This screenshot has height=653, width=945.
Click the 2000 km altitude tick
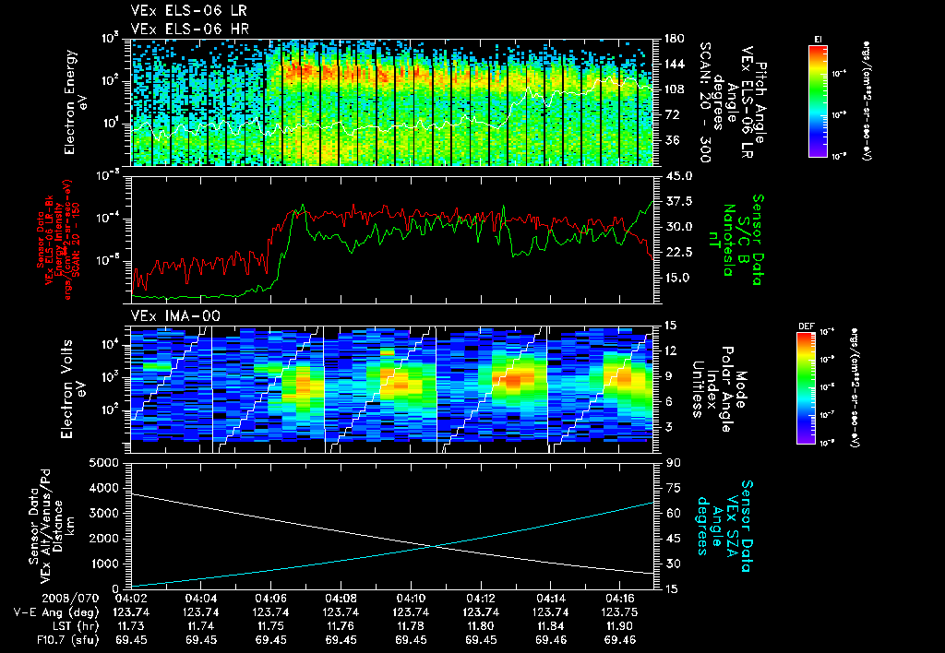103,539
